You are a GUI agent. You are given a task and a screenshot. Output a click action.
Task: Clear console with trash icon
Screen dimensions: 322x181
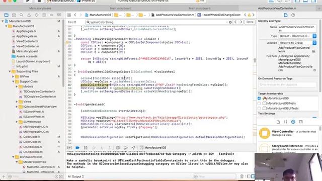click(x=242, y=176)
